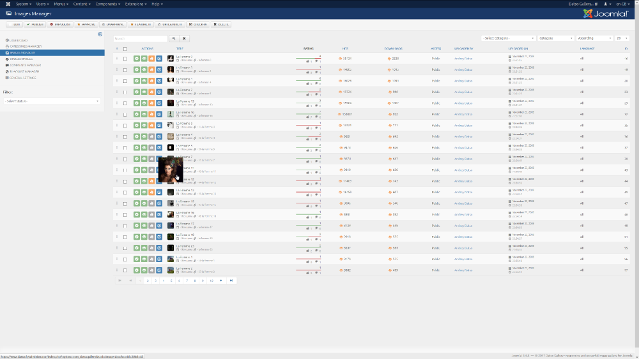The width and height of the screenshot is (639, 359).
Task: Check the select-all checkbox in the table header
Action: pyautogui.click(x=125, y=48)
